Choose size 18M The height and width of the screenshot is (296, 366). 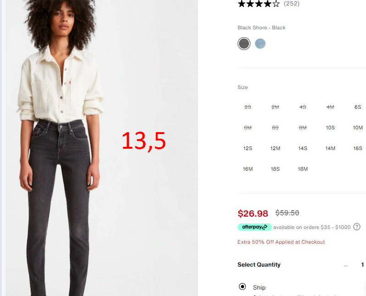pyautogui.click(x=303, y=169)
